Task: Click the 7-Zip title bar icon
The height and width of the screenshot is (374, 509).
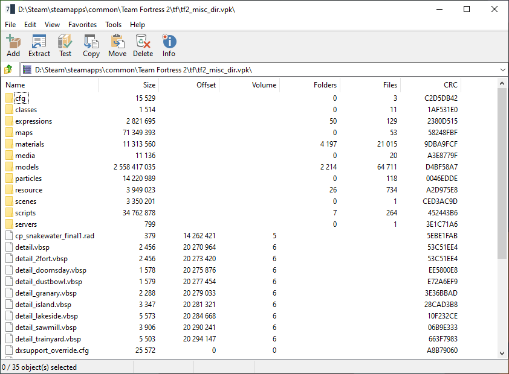Action: click(x=10, y=9)
